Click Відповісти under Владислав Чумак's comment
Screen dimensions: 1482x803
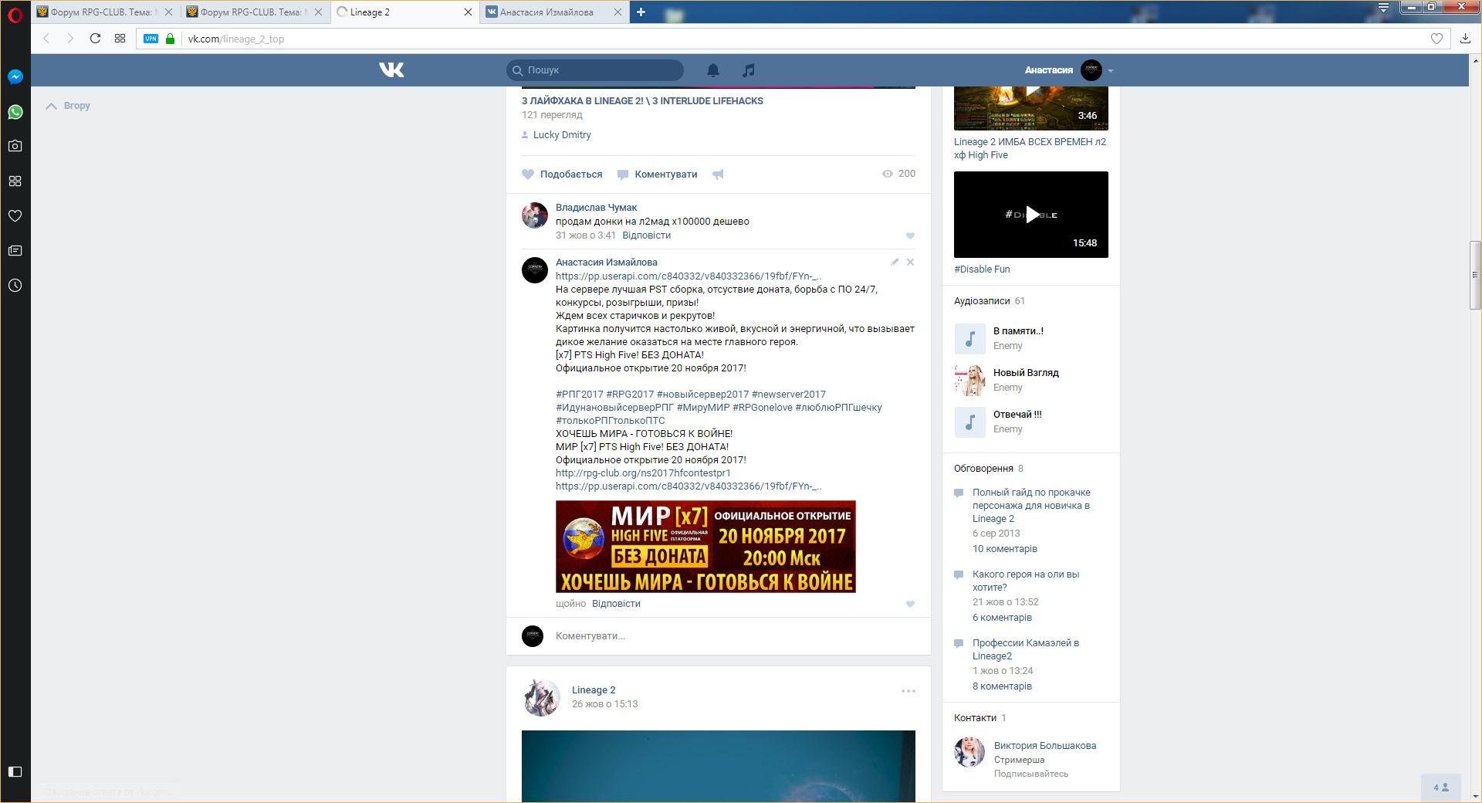point(646,235)
